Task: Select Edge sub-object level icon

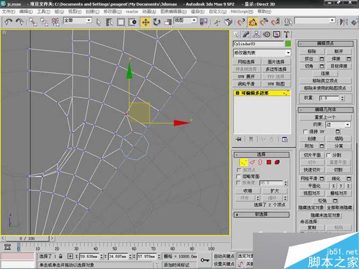Action: click(x=252, y=162)
